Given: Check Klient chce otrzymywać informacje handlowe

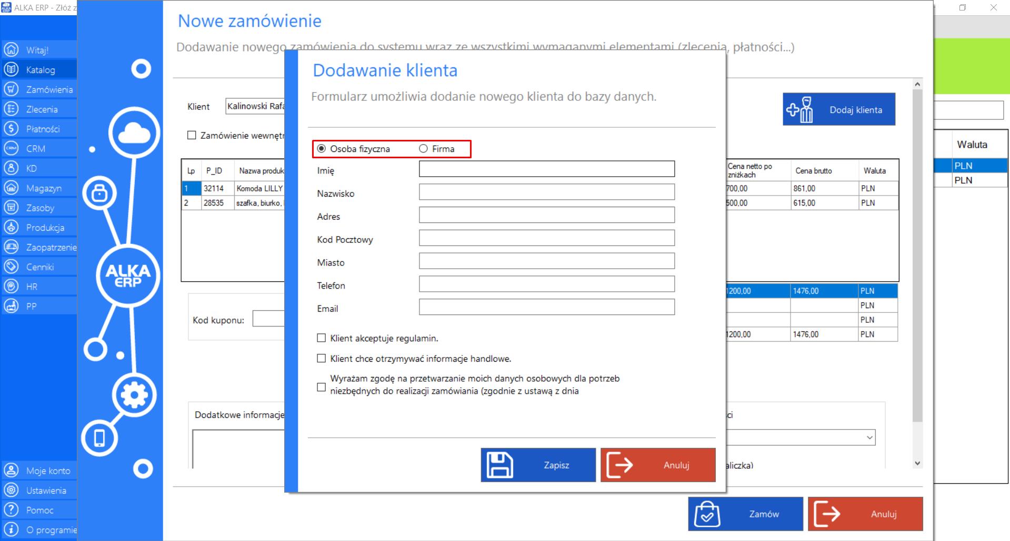Looking at the screenshot, I should [x=321, y=359].
